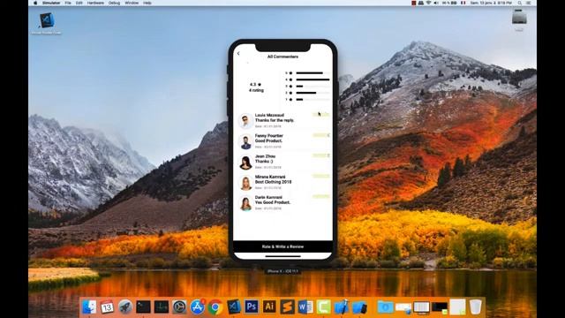Open the Edit menu
The image size is (565, 318).
click(79, 3)
